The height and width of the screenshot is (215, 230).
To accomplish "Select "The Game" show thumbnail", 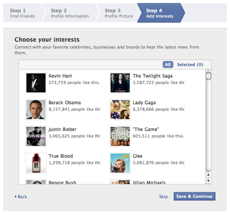I will (x=120, y=136).
